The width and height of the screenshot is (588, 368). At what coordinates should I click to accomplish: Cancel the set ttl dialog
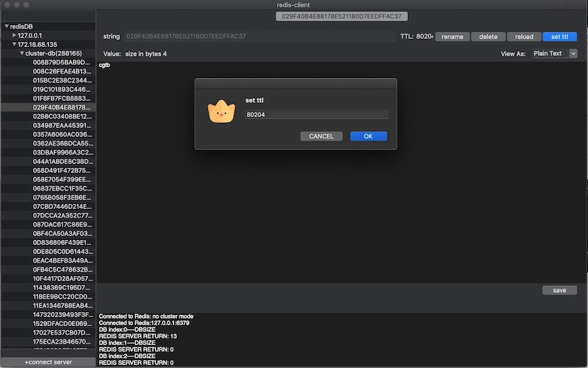coord(321,136)
